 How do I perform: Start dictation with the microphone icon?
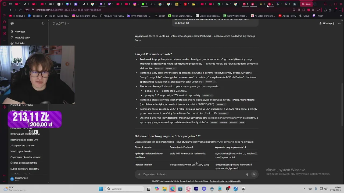click(247, 174)
